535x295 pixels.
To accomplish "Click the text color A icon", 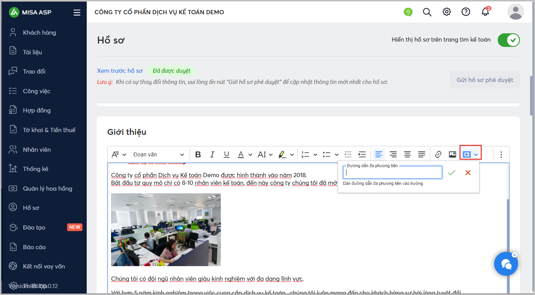I will click(x=241, y=154).
